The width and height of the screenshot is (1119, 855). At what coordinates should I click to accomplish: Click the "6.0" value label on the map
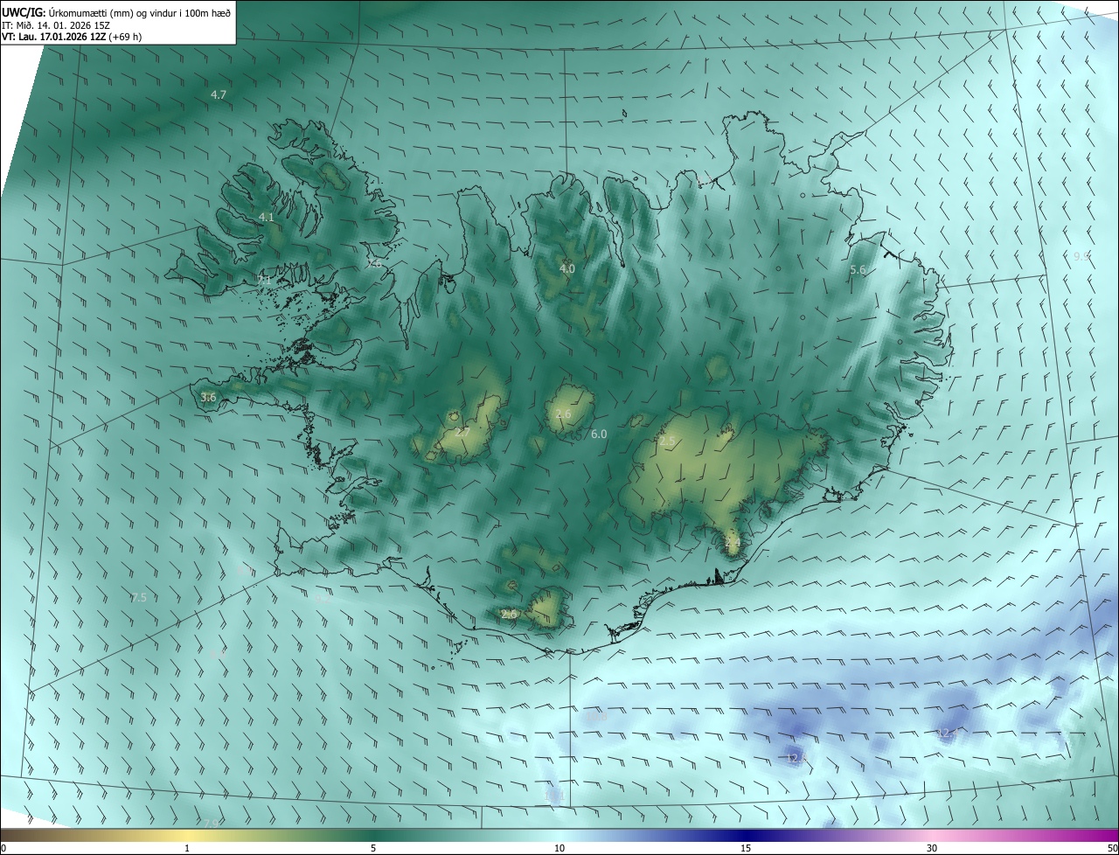pyautogui.click(x=599, y=434)
